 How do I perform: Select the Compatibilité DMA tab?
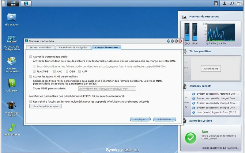click(x=106, y=48)
